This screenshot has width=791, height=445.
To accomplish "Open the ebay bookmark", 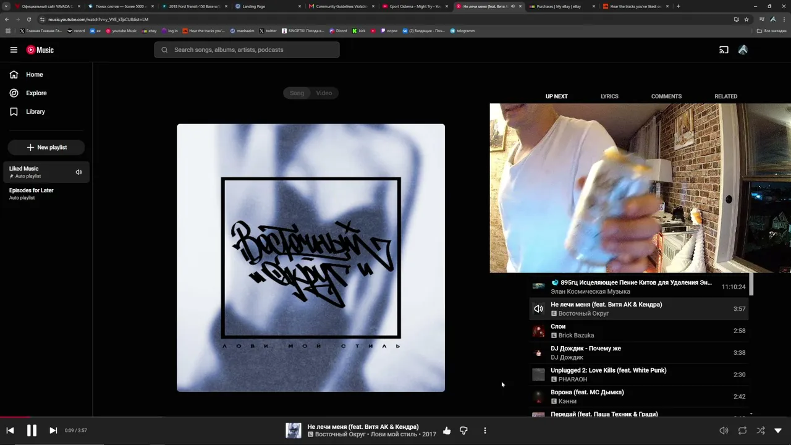I will click(x=150, y=31).
